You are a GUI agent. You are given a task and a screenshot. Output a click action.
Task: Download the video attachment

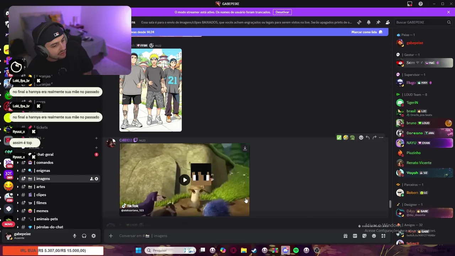245,148
